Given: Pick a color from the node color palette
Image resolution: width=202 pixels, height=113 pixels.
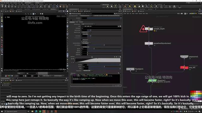Looking at the screenshot, I should click(x=196, y=96).
